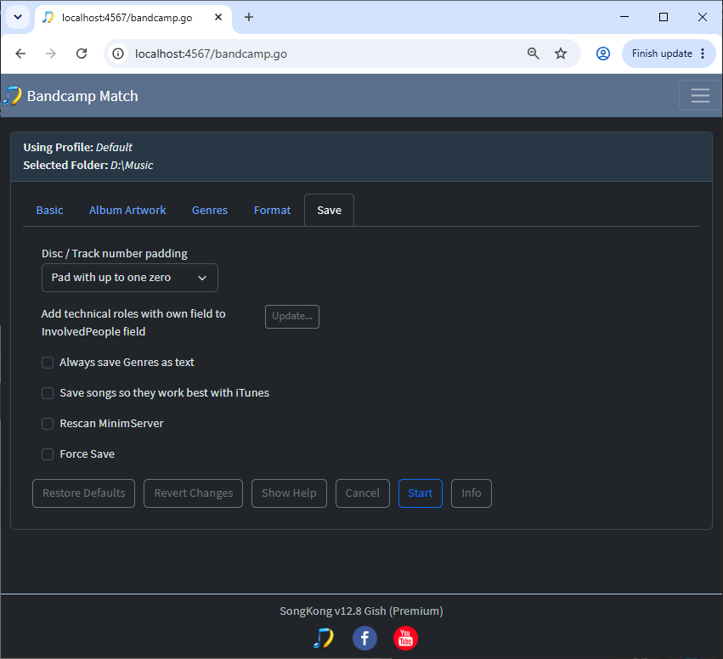
Task: Select the Save tab
Action: [x=330, y=210]
